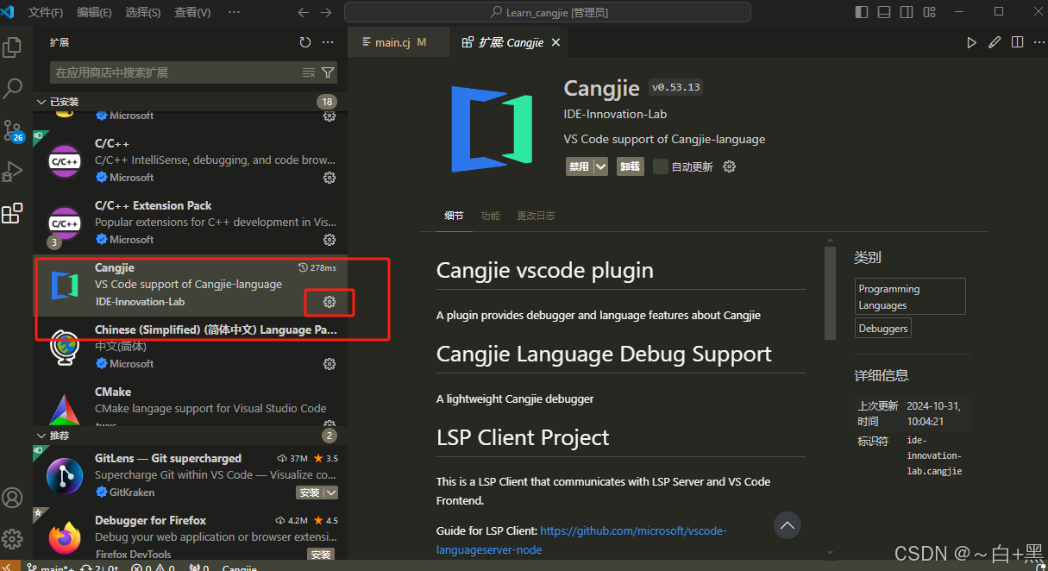This screenshot has width=1048, height=571.
Task: Select the 细节 details tab
Action: [x=454, y=216]
